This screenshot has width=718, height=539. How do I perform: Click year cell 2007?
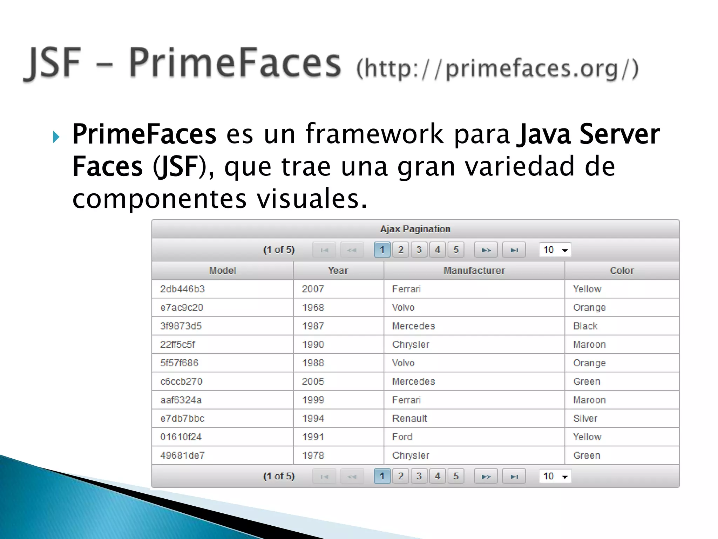tap(338, 289)
